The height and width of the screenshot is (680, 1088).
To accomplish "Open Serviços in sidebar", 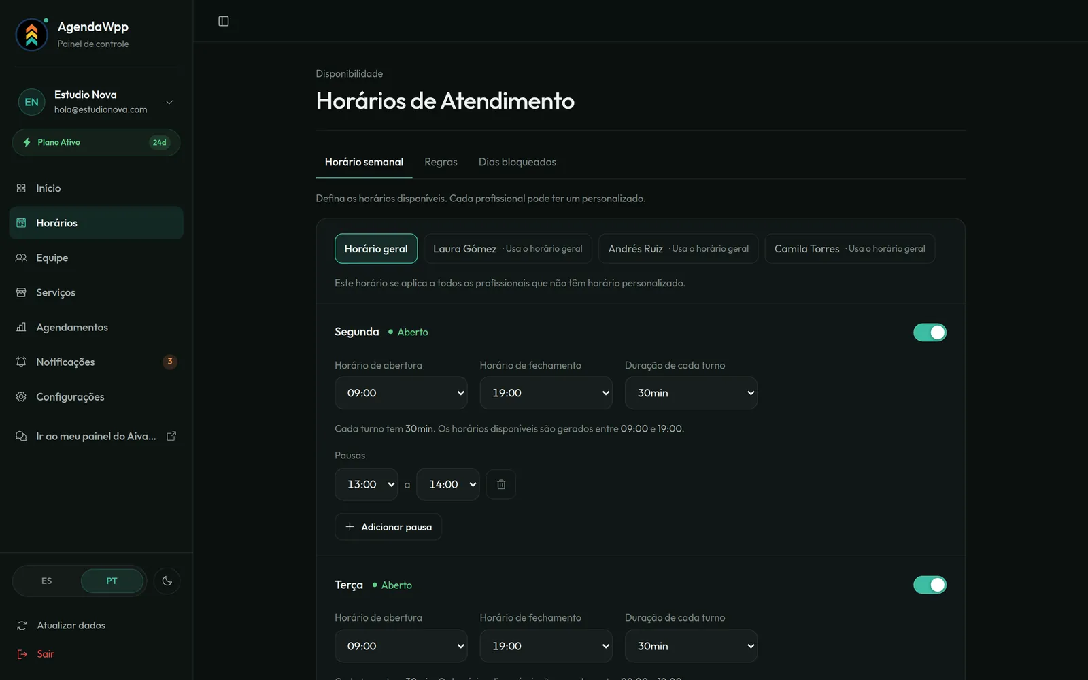I will coord(96,292).
